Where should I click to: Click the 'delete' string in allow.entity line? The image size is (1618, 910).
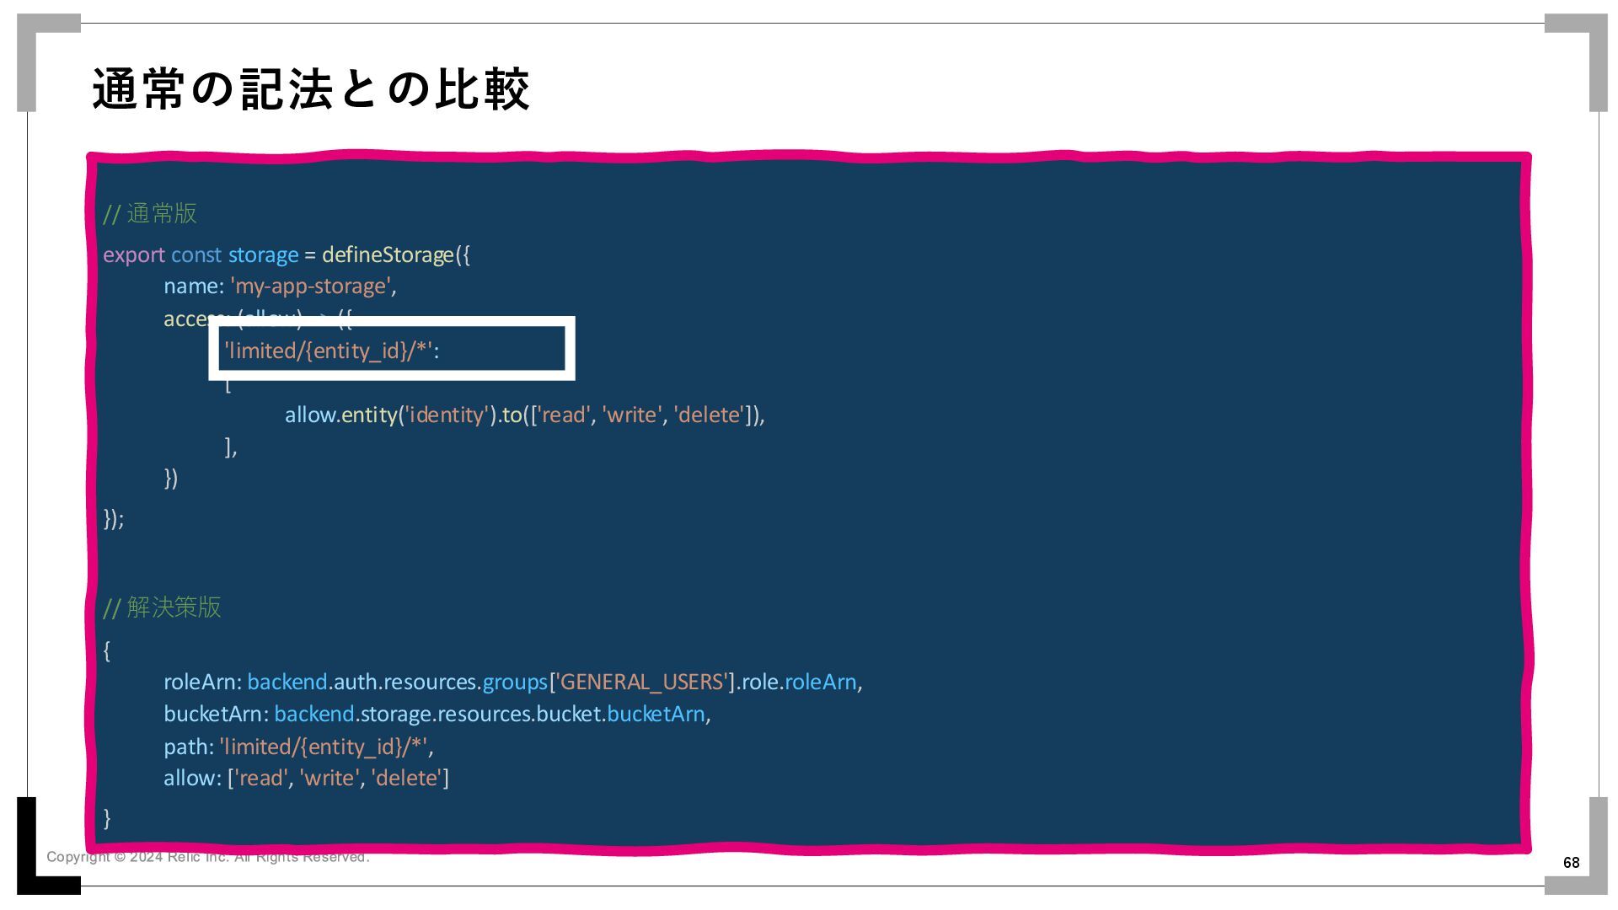click(x=709, y=415)
